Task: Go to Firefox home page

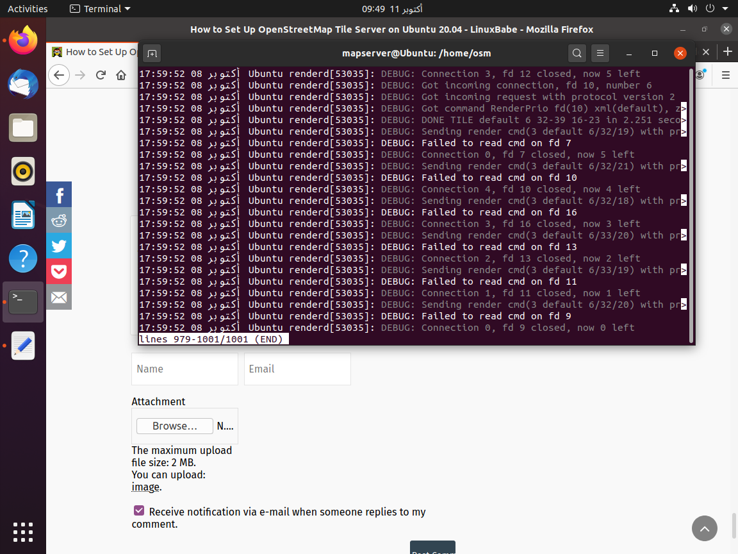Action: click(121, 75)
